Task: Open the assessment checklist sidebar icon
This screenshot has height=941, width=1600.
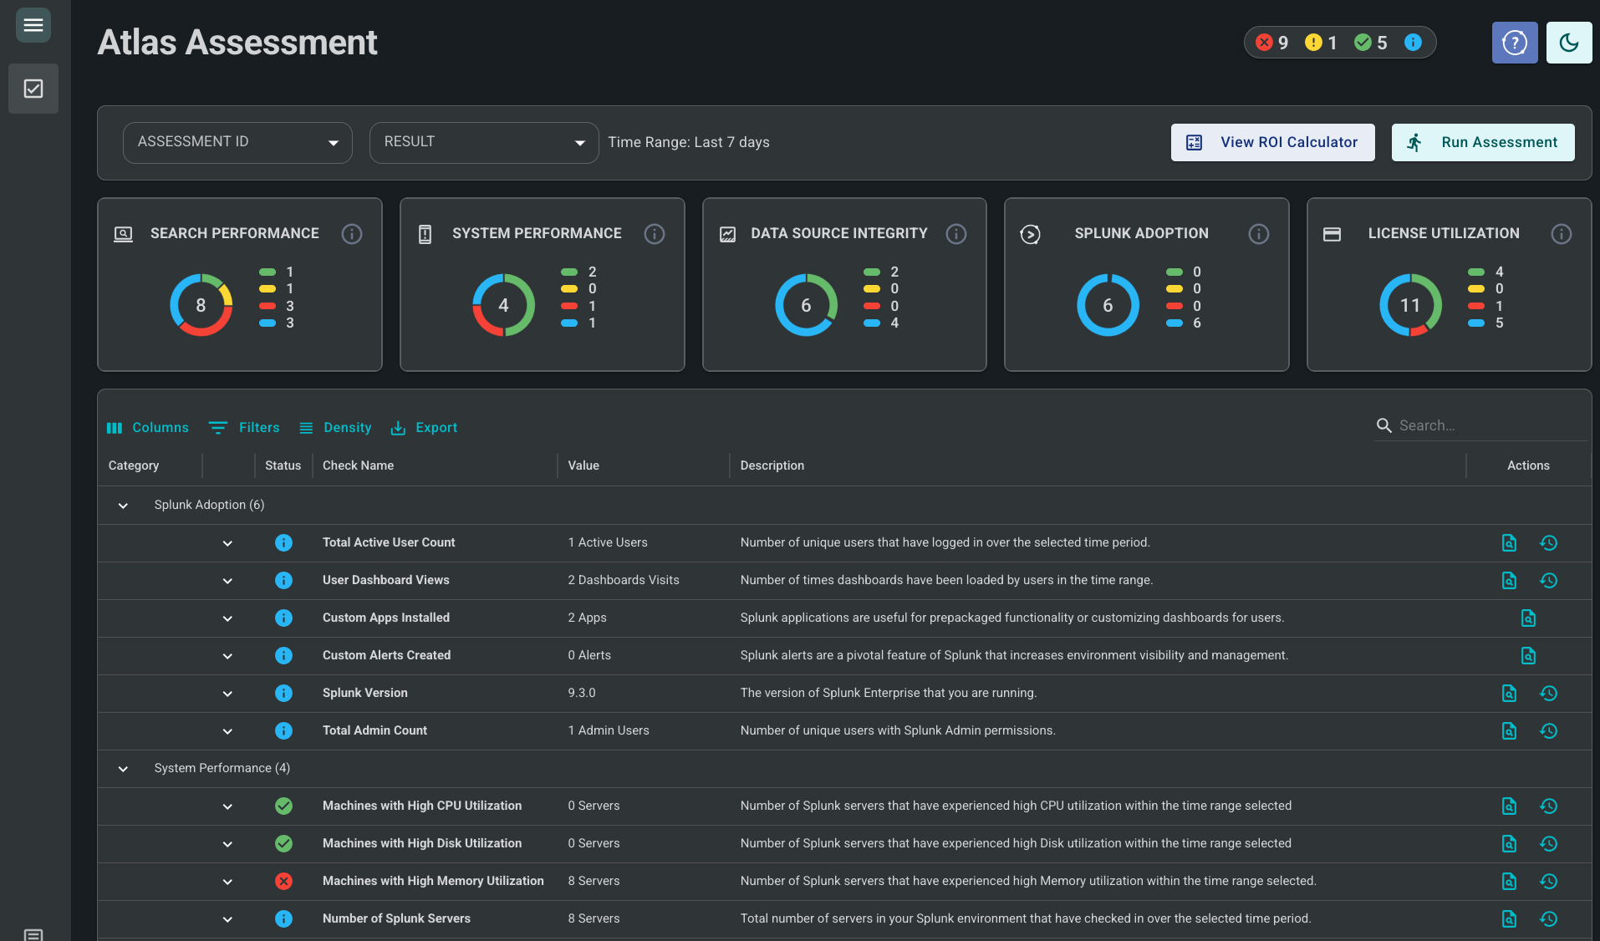Action: click(x=33, y=89)
